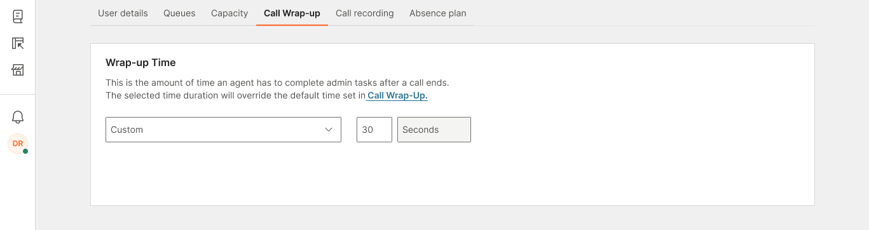Open the Absence plan tab
Image resolution: width=869 pixels, height=230 pixels.
[438, 13]
